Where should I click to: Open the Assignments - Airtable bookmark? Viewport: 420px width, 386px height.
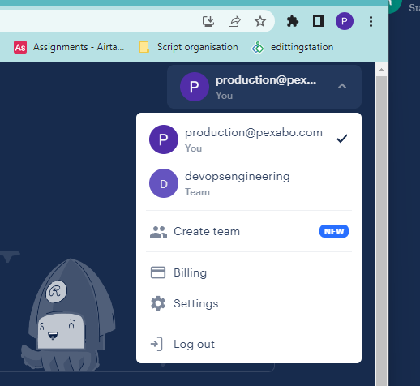tap(69, 47)
